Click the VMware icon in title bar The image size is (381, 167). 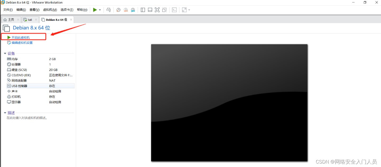point(3,2)
